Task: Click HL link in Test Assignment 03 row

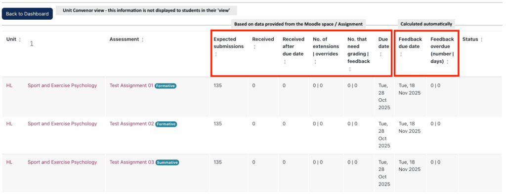Action: [9, 162]
